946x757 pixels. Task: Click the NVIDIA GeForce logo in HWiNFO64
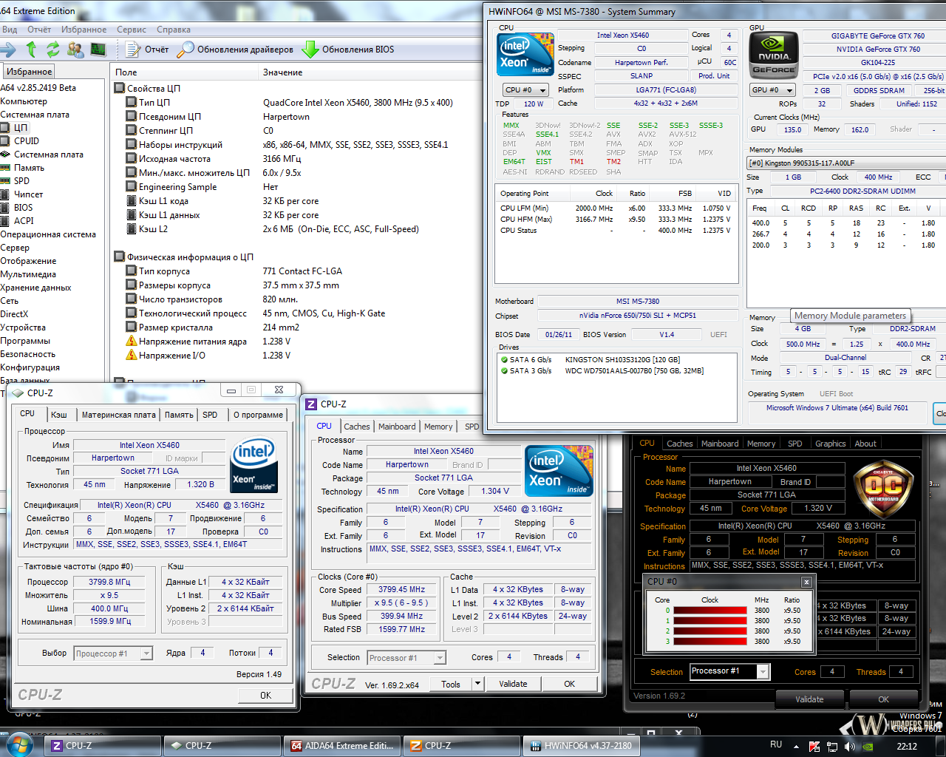(774, 54)
